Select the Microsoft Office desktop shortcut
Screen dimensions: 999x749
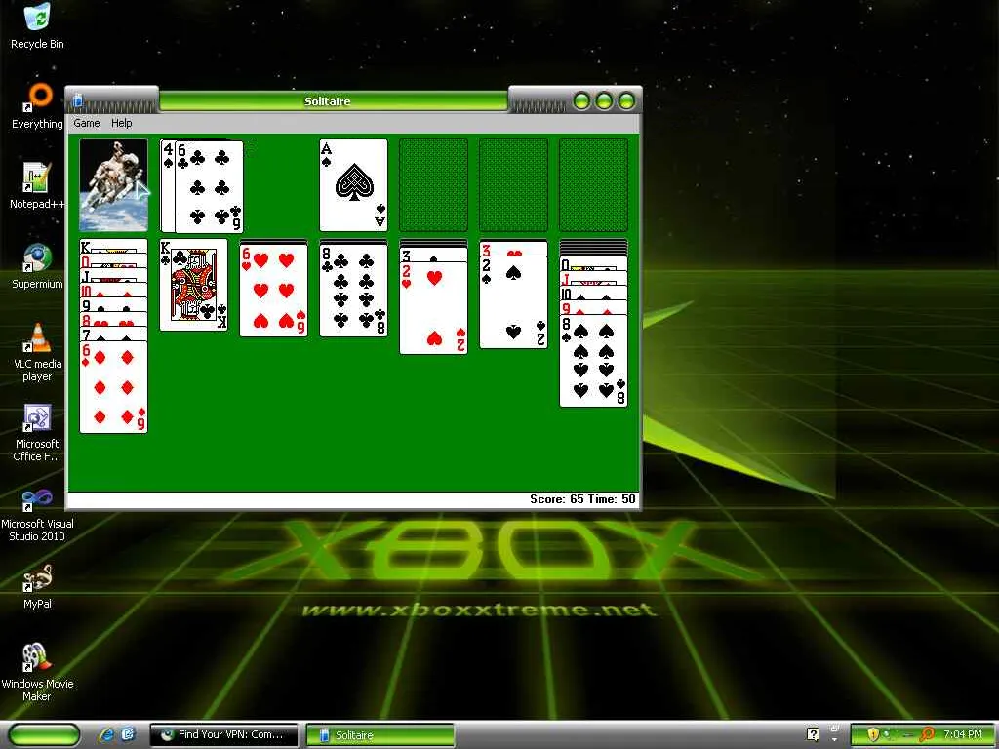(x=37, y=432)
